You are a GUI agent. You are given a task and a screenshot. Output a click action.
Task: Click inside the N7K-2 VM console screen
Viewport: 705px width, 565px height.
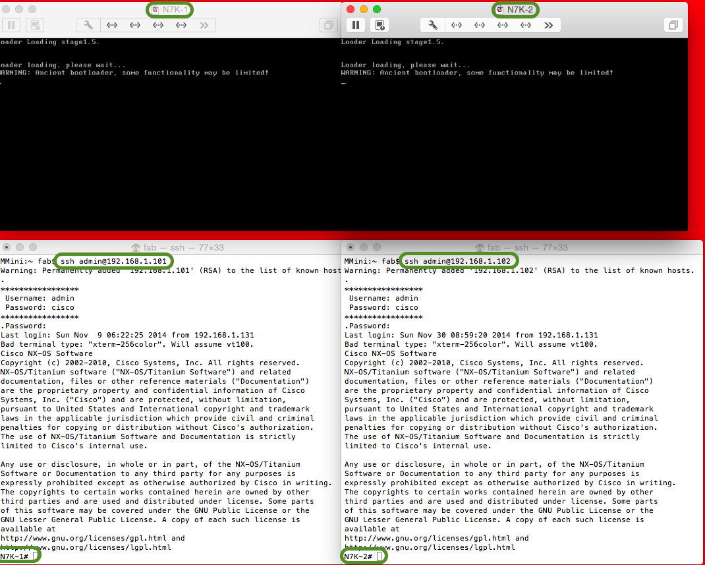click(515, 134)
